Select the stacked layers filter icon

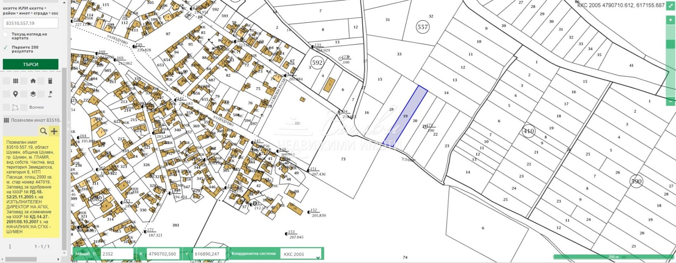(33, 94)
